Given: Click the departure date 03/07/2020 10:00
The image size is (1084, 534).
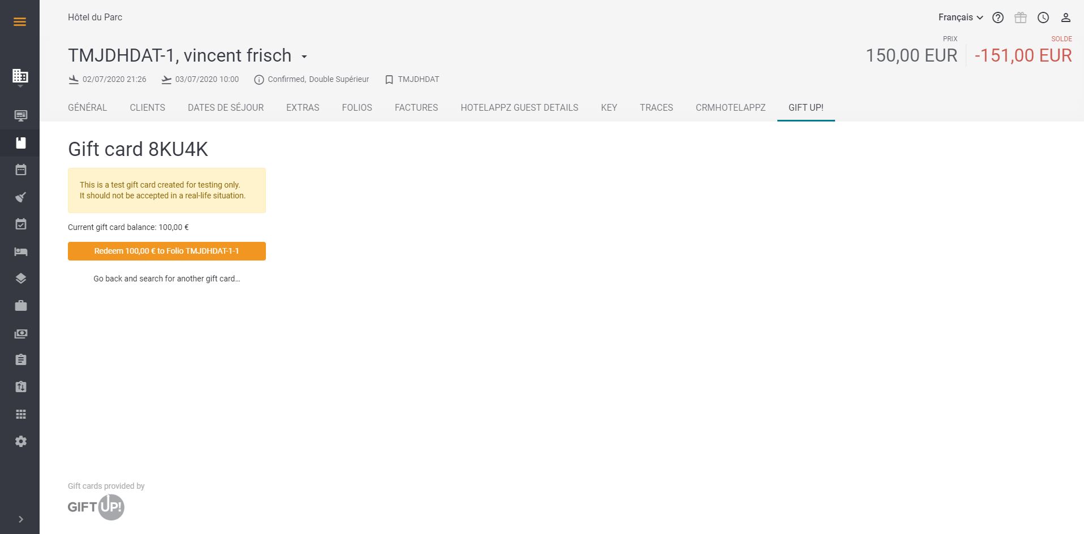Looking at the screenshot, I should (207, 79).
